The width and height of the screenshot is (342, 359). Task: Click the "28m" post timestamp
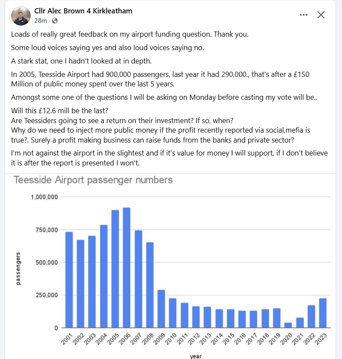[41, 20]
